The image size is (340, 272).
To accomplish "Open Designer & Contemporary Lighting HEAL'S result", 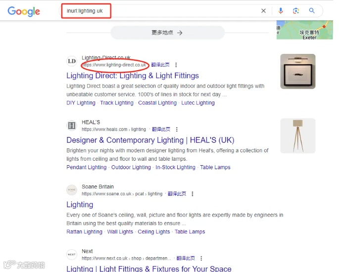I will [x=150, y=140].
